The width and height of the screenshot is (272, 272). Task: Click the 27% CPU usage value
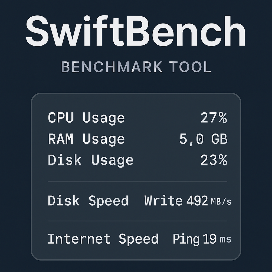pos(214,118)
